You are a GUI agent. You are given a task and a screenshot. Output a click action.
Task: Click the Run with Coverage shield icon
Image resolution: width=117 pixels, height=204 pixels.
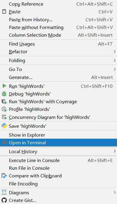(4, 102)
